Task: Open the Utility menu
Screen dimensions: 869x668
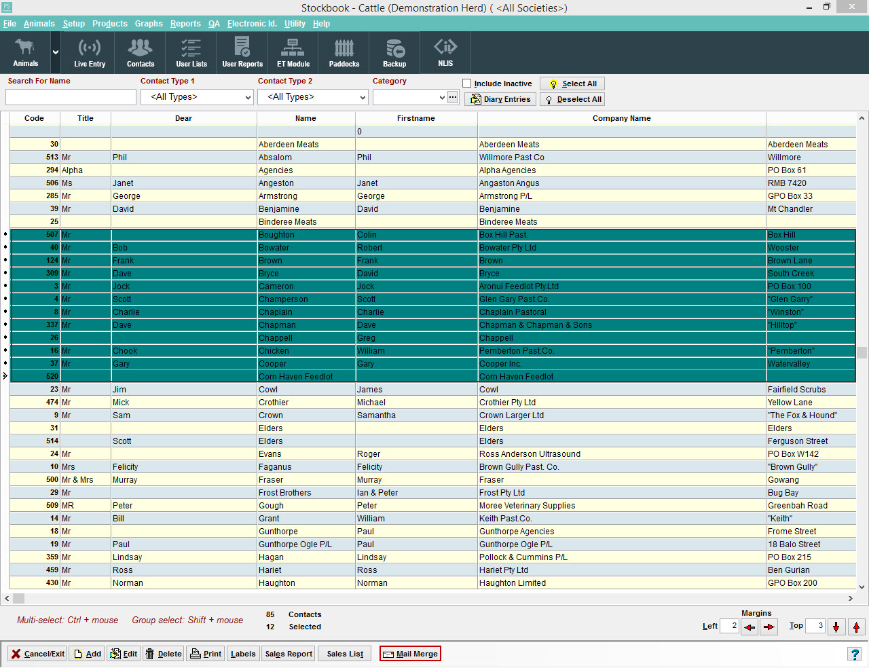Action: [x=295, y=23]
